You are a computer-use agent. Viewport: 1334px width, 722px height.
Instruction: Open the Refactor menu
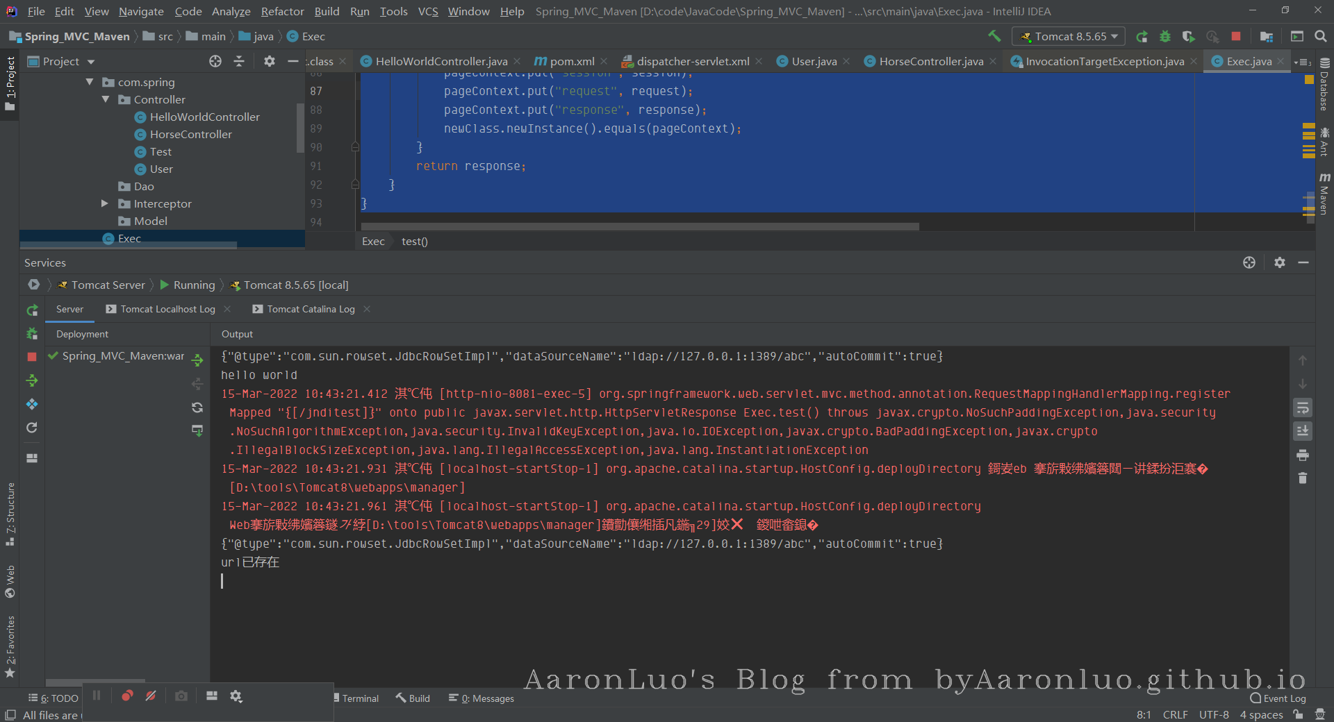(x=282, y=11)
